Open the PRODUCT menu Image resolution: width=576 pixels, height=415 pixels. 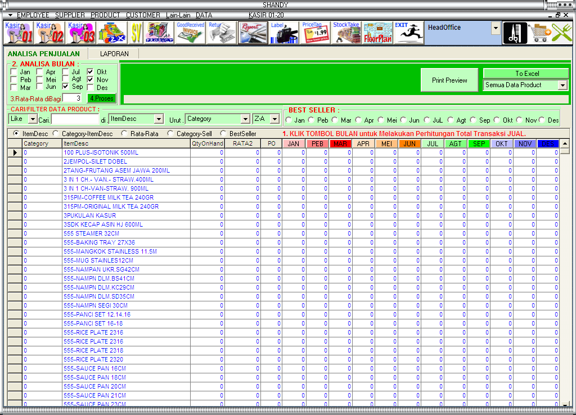pos(105,15)
